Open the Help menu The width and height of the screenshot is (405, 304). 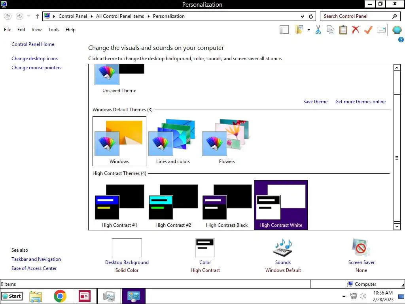pos(70,29)
